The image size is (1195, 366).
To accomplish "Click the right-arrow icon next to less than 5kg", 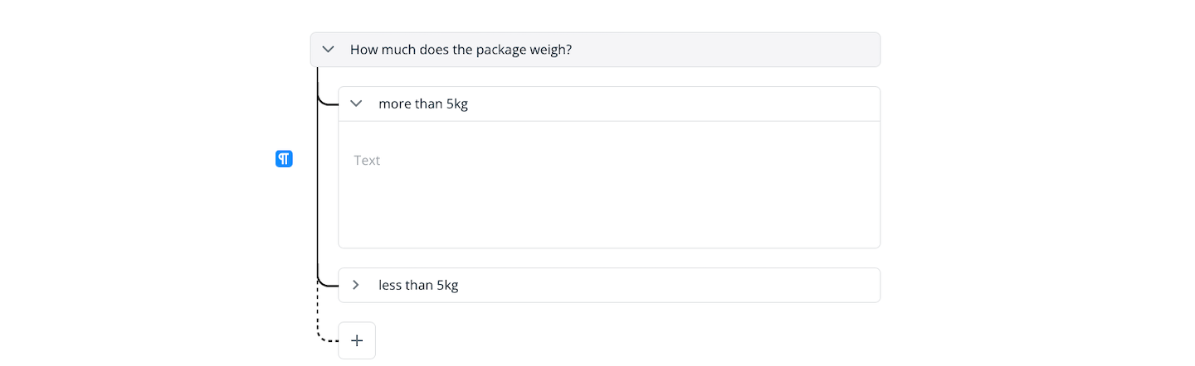I will tap(356, 285).
